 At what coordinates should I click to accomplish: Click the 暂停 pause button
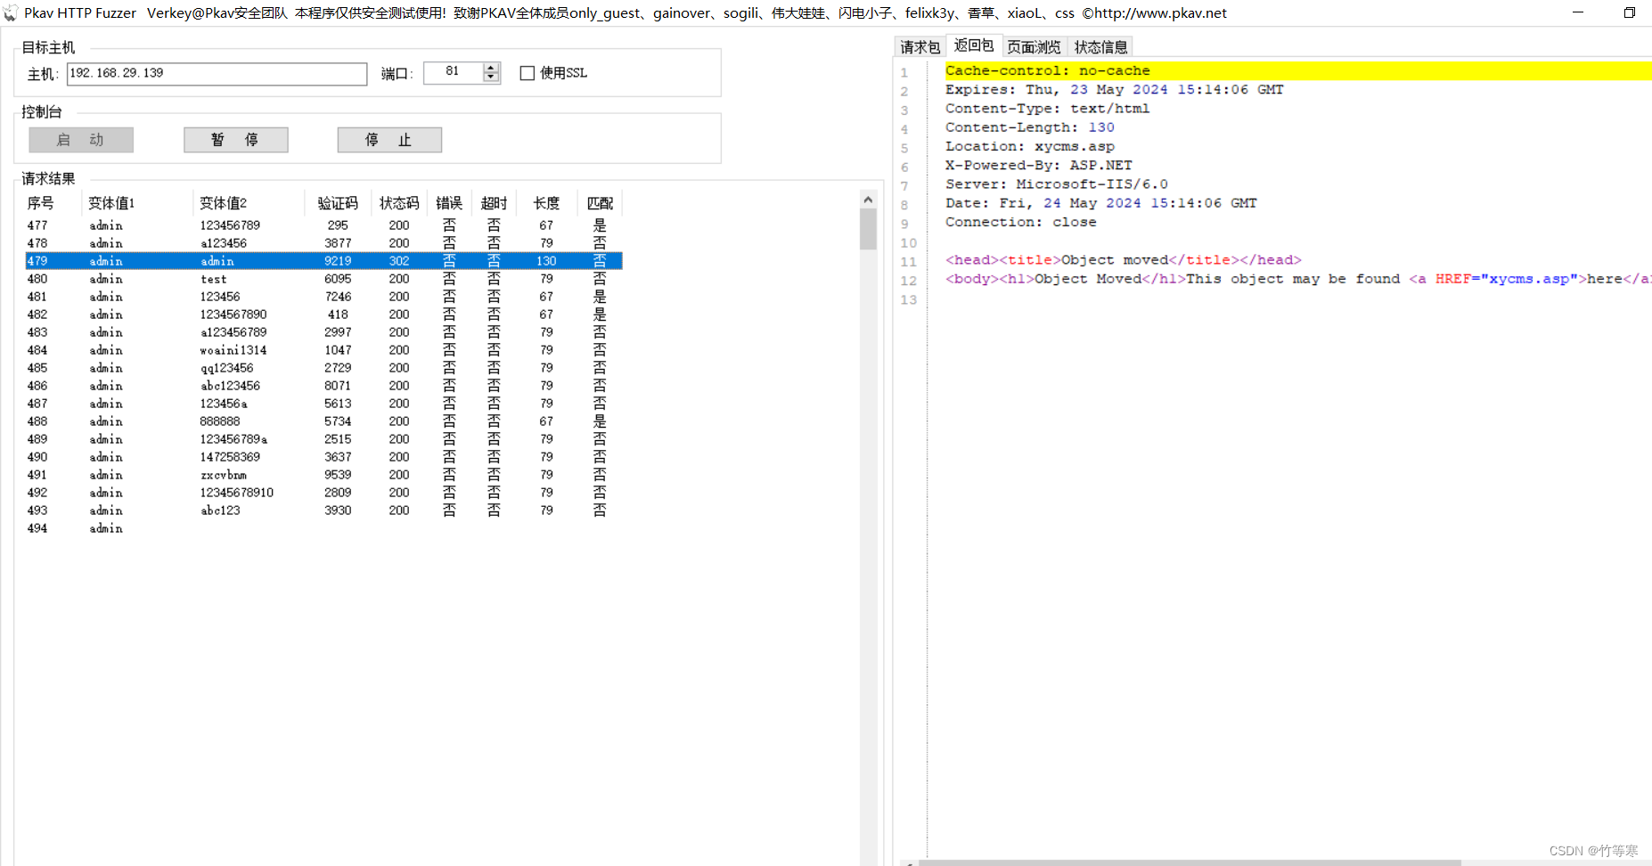point(235,140)
